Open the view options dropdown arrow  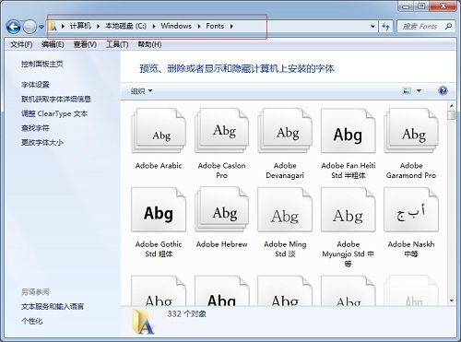click(419, 90)
